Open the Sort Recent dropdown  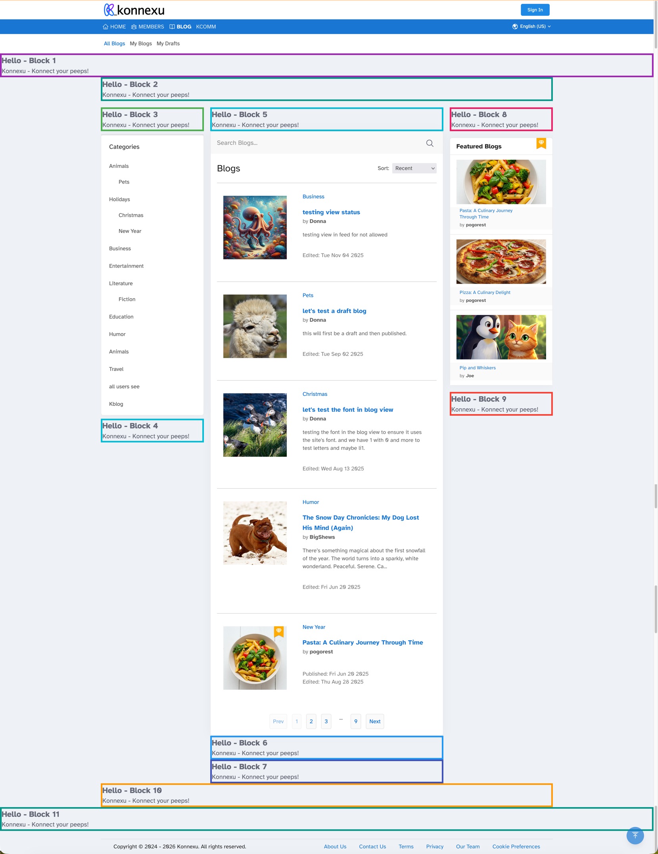[414, 168]
